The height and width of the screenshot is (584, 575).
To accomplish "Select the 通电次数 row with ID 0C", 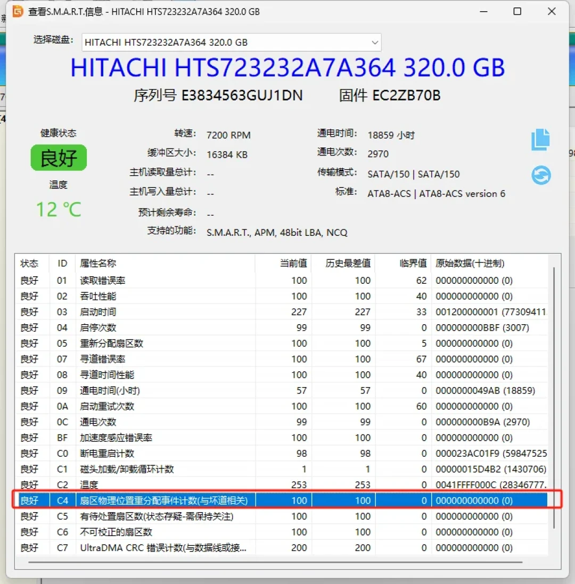I will tap(282, 422).
